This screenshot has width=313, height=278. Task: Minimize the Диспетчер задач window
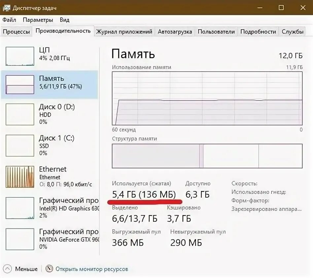pos(260,8)
